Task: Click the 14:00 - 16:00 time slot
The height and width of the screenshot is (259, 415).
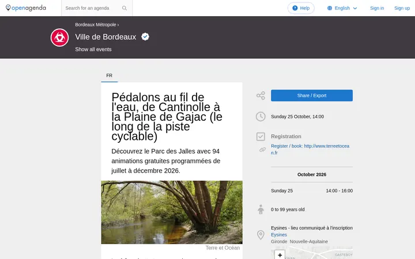Action: point(339,191)
